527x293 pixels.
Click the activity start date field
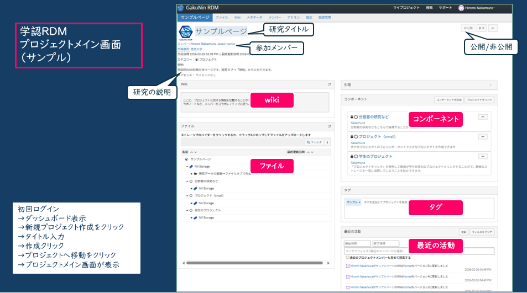coord(357,243)
